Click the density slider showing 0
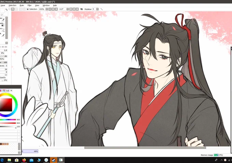 [x=3, y=66]
